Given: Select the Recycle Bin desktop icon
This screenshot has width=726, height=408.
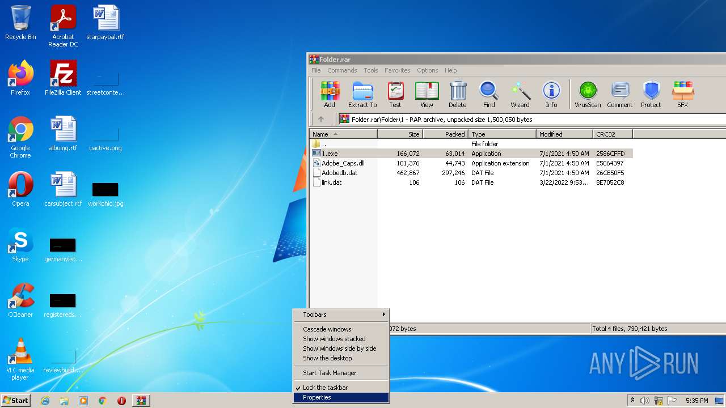Looking at the screenshot, I should click(20, 23).
